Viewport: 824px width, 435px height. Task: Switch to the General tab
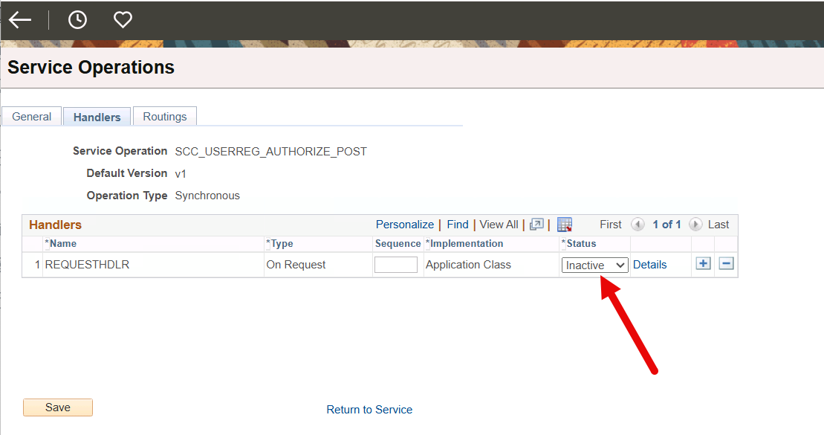click(32, 117)
